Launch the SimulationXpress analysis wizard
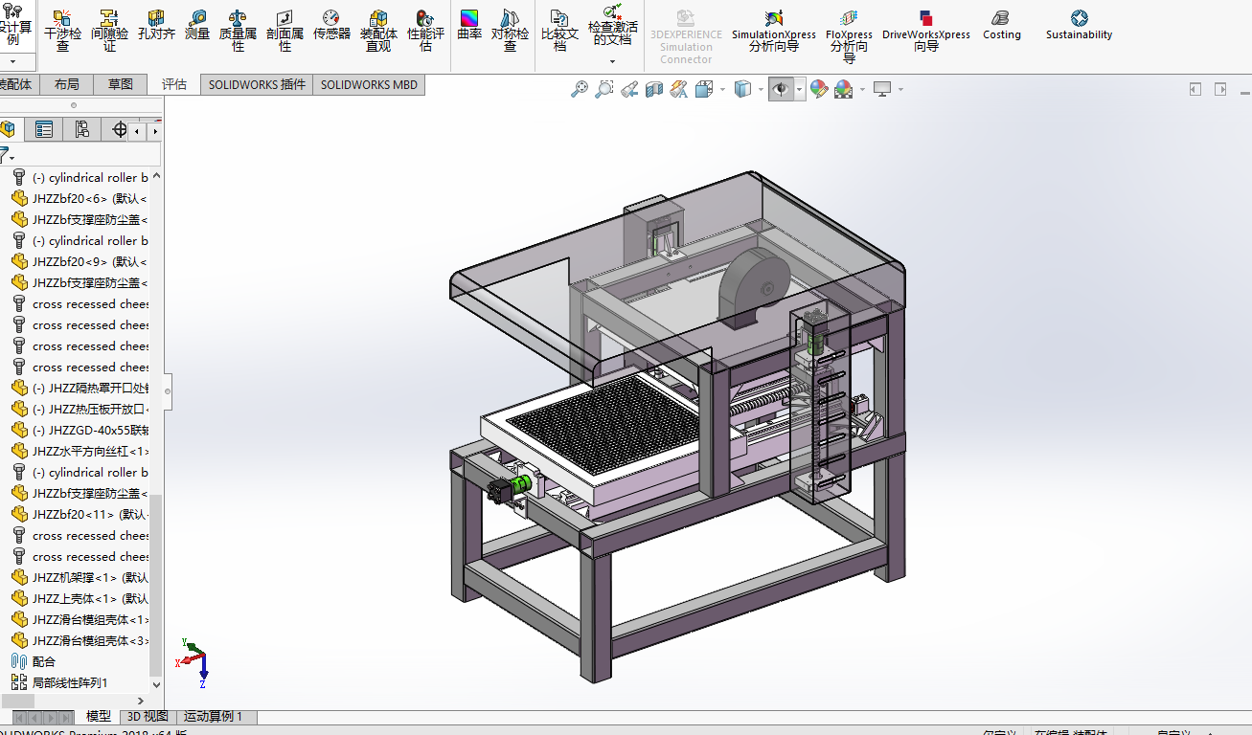 [774, 30]
